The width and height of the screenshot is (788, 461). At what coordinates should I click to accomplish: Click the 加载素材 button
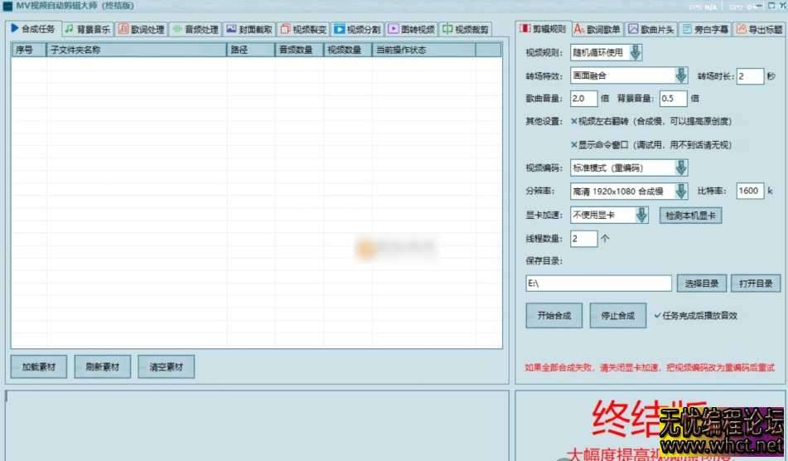click(x=39, y=367)
